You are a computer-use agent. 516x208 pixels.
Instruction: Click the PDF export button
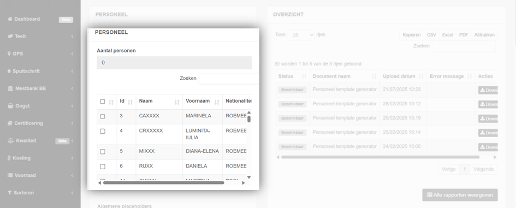(x=464, y=35)
